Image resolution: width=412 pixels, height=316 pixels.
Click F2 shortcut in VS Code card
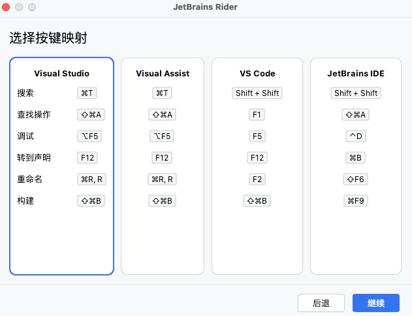tap(257, 179)
